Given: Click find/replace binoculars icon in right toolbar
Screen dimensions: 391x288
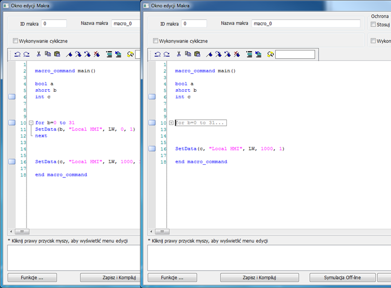Looking at the screenshot, I should (x=270, y=54).
